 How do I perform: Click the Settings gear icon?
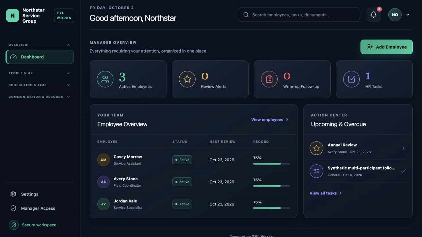[x=14, y=194]
